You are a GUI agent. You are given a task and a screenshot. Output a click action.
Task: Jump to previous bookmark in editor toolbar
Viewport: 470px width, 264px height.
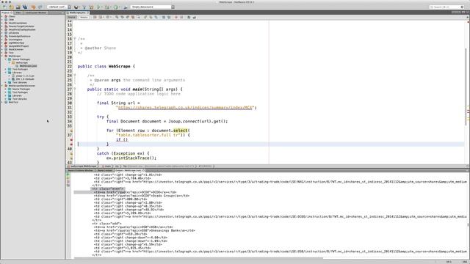145,18
